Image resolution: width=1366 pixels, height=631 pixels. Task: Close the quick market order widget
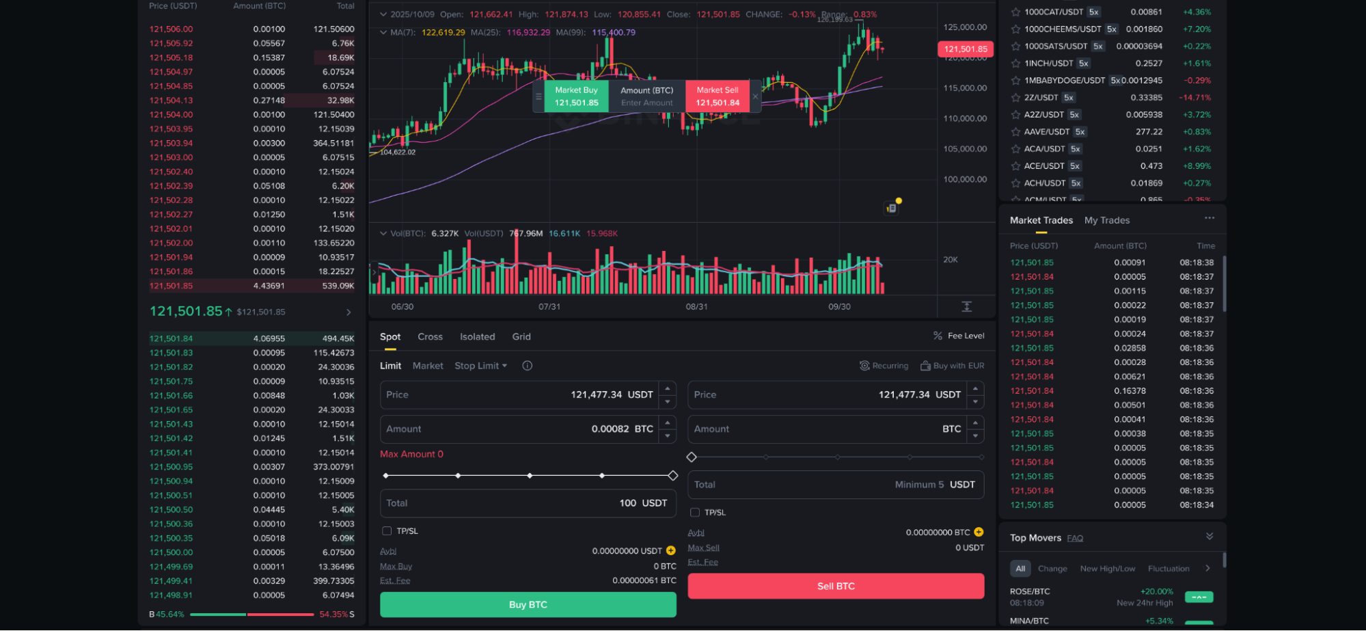(755, 96)
